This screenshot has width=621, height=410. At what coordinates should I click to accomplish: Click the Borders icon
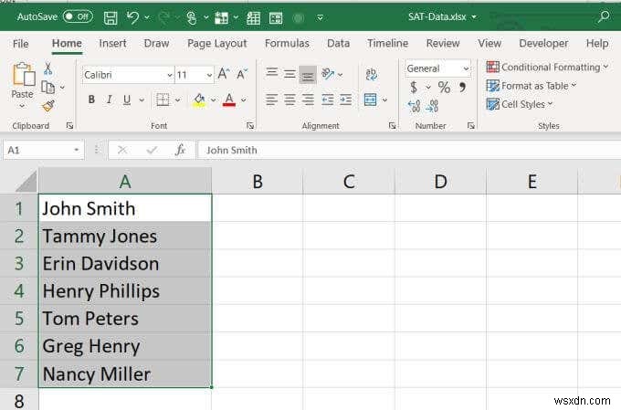(x=163, y=100)
